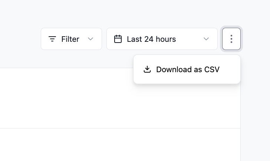Export data using the Download as CSV entry

(187, 70)
